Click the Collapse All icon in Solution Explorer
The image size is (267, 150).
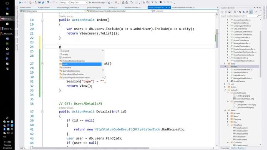[247, 12]
